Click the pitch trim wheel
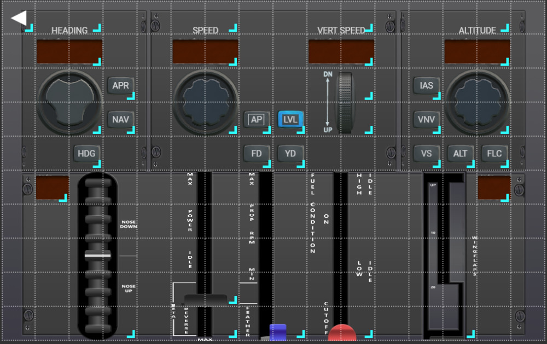The width and height of the screenshot is (547, 344). click(x=97, y=255)
